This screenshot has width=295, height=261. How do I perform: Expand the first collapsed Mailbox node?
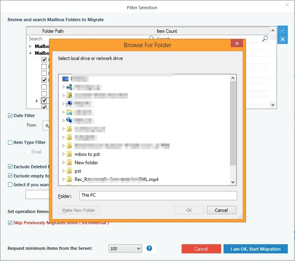point(30,46)
